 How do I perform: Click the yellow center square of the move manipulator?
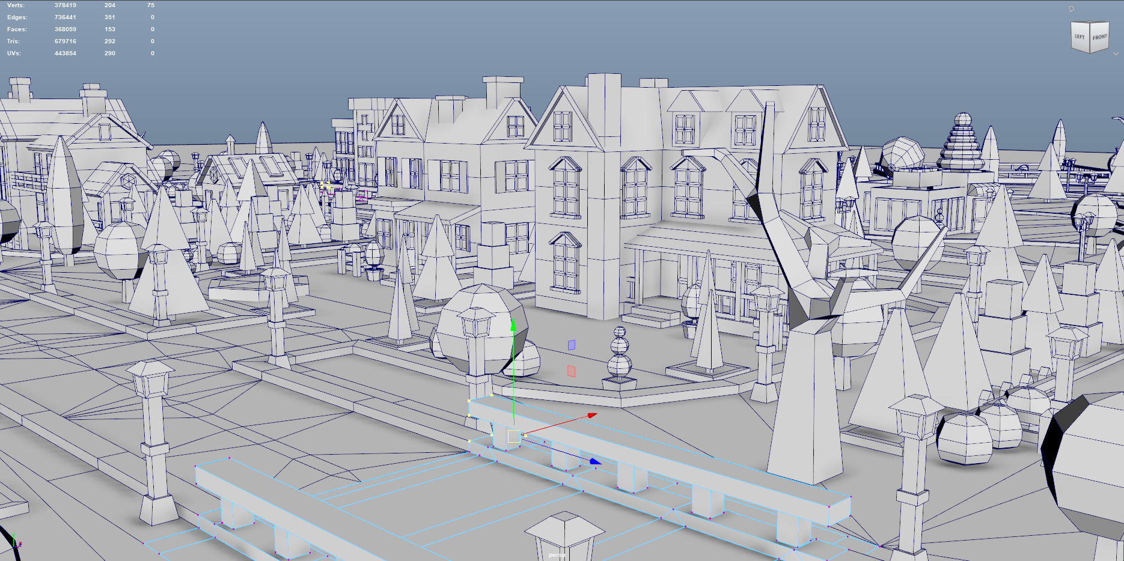pyautogui.click(x=514, y=436)
